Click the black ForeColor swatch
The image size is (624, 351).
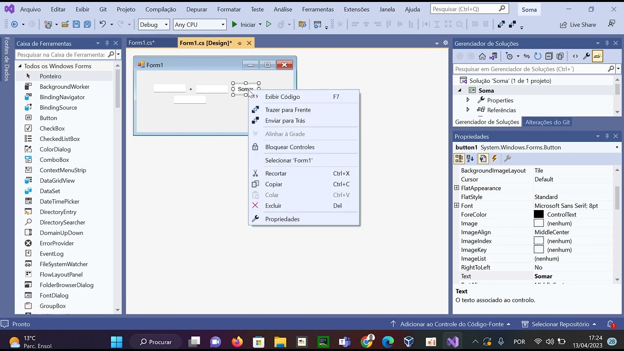coord(539,214)
